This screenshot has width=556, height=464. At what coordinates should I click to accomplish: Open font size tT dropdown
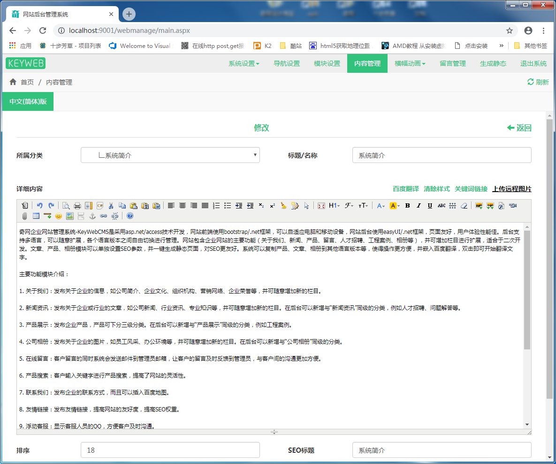pos(363,206)
